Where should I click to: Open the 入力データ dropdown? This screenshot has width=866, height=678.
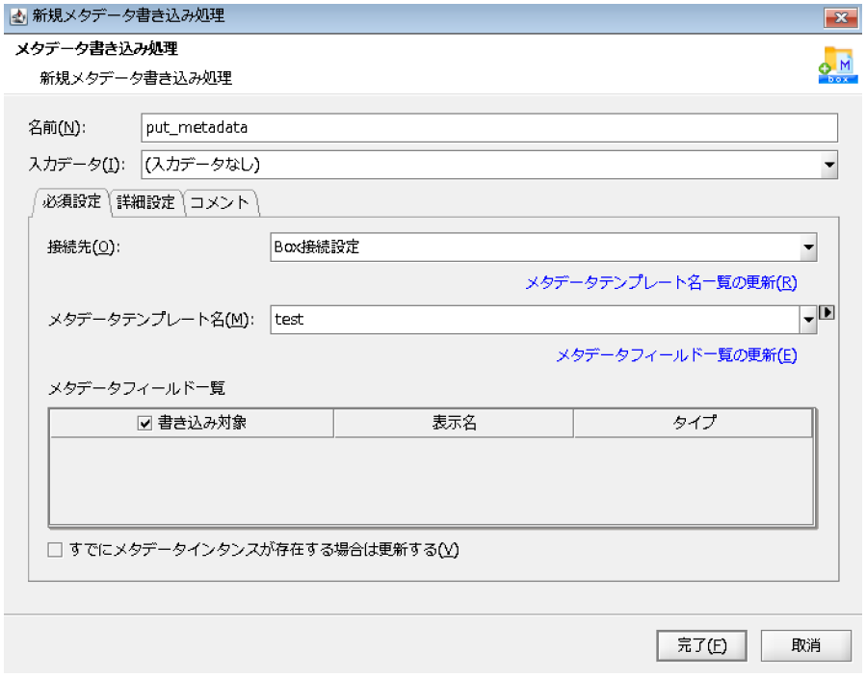point(828,165)
